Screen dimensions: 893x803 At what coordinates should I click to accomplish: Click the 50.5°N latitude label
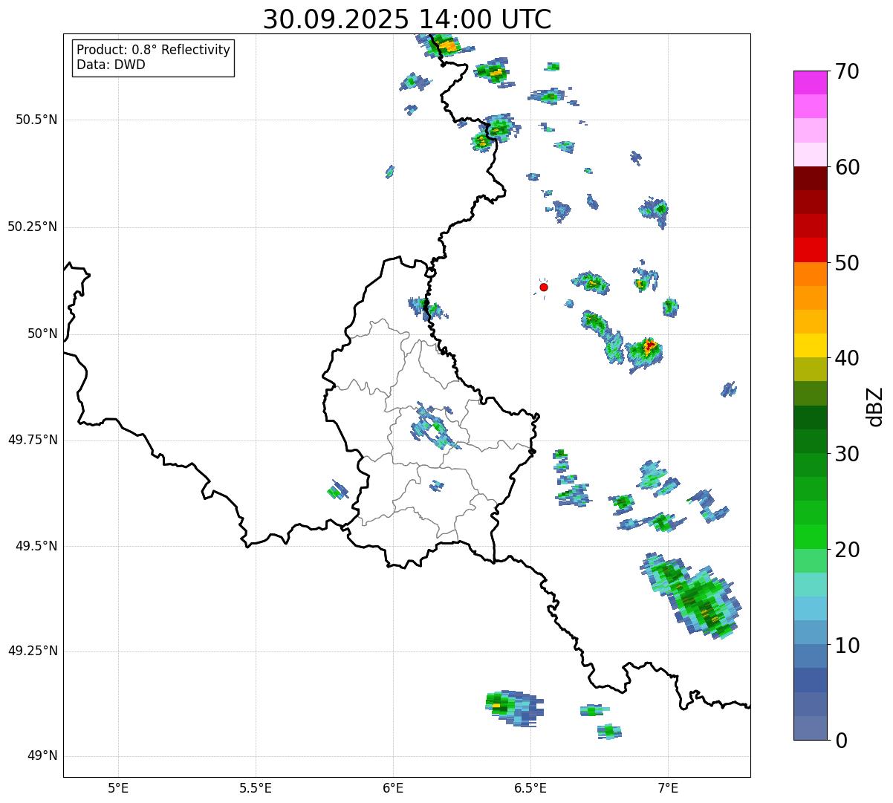click(36, 120)
